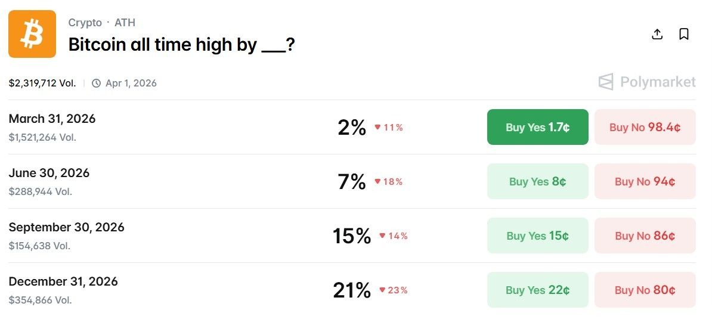712x319 pixels.
Task: Buy Yes at 22¢ for December 31
Action: 537,290
